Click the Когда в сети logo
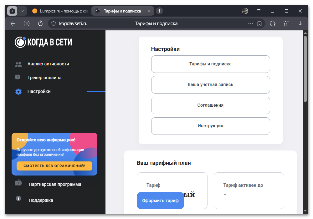Screen dimensions: 313x219 pos(43,42)
